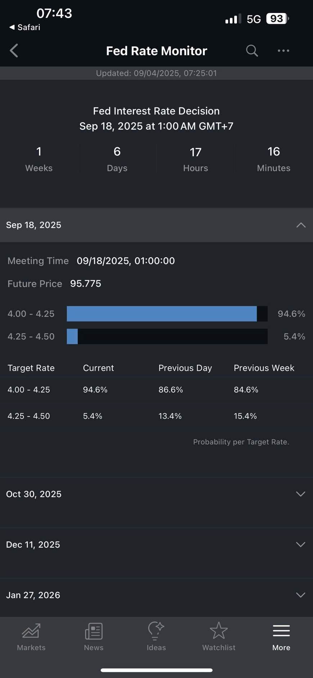Expand the Dec 11, 2025 meeting

click(300, 544)
